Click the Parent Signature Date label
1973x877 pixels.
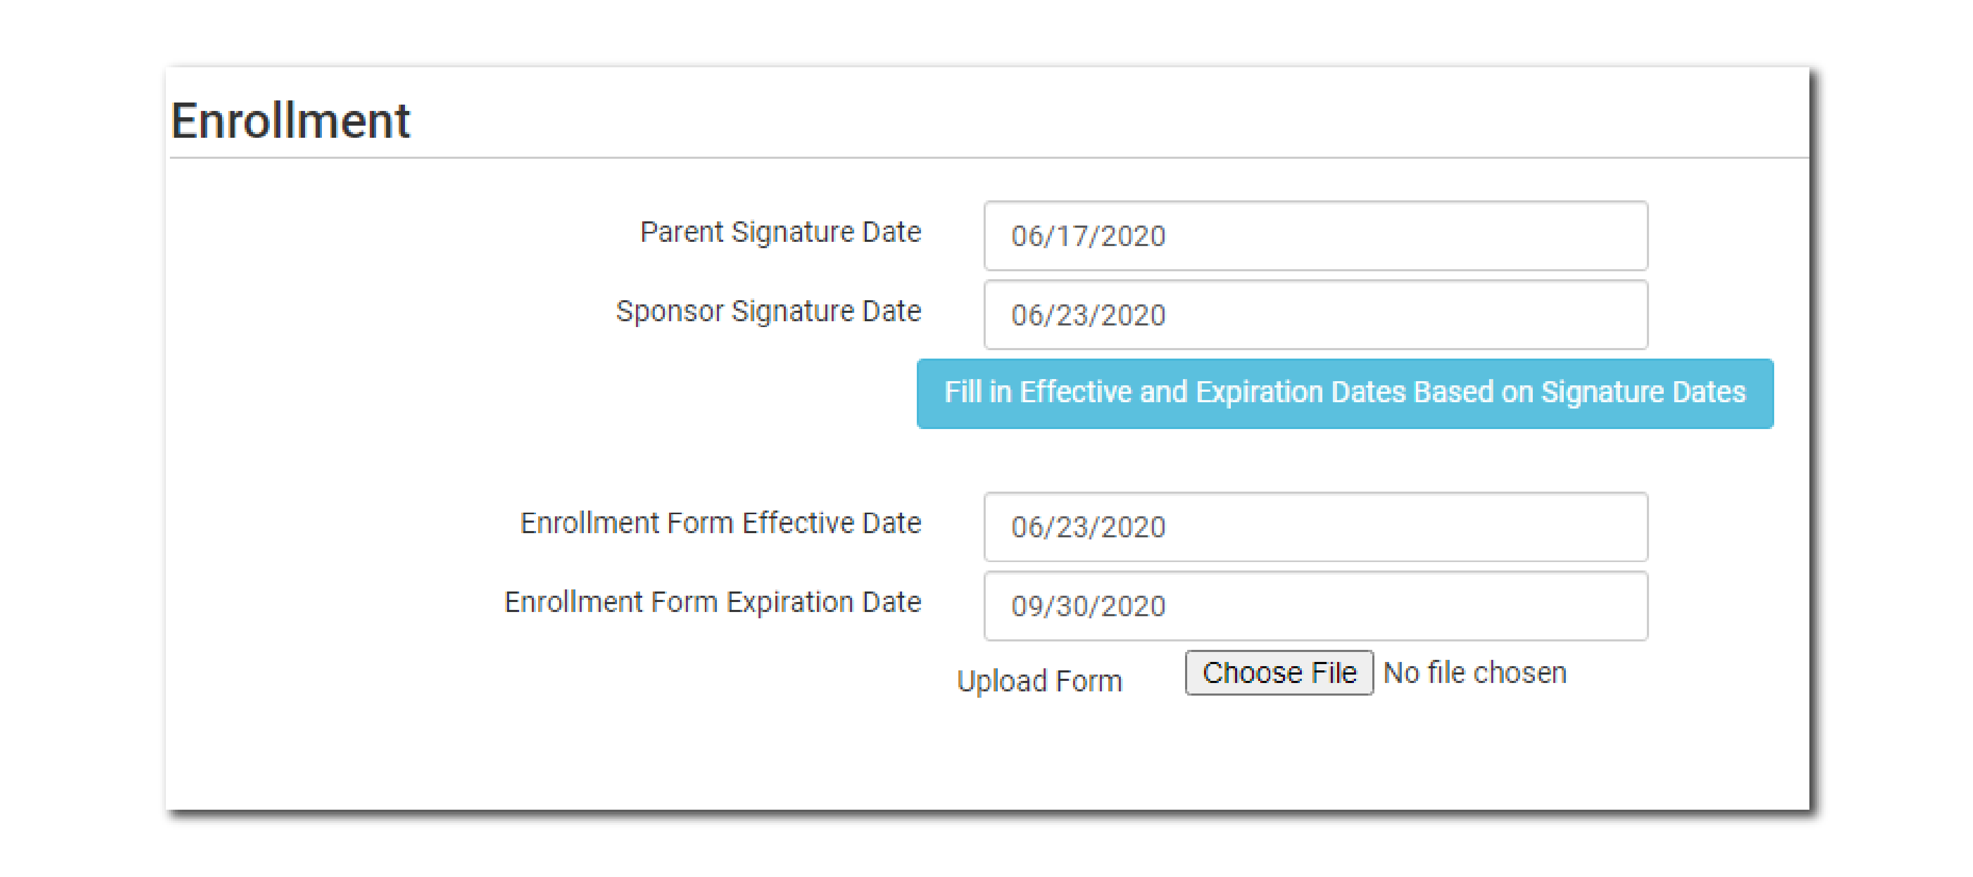(x=780, y=232)
